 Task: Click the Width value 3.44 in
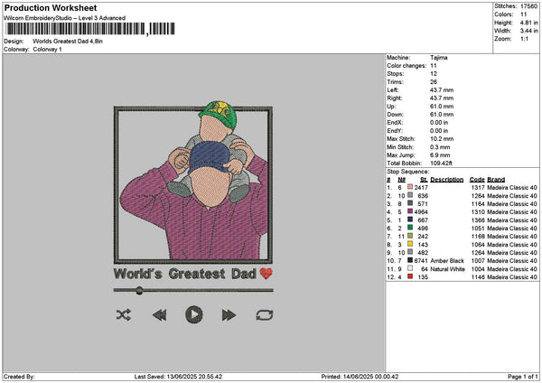(528, 31)
